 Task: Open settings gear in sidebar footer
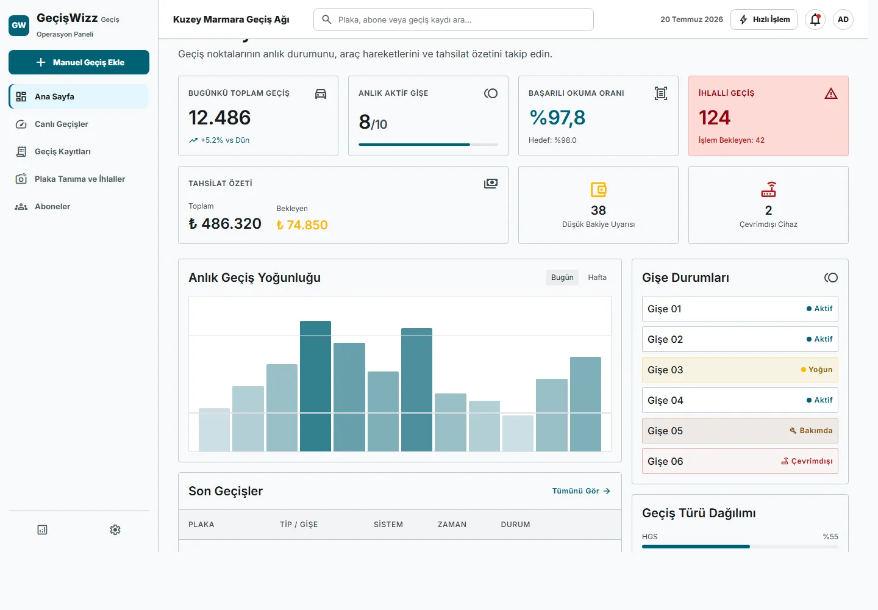coord(115,529)
